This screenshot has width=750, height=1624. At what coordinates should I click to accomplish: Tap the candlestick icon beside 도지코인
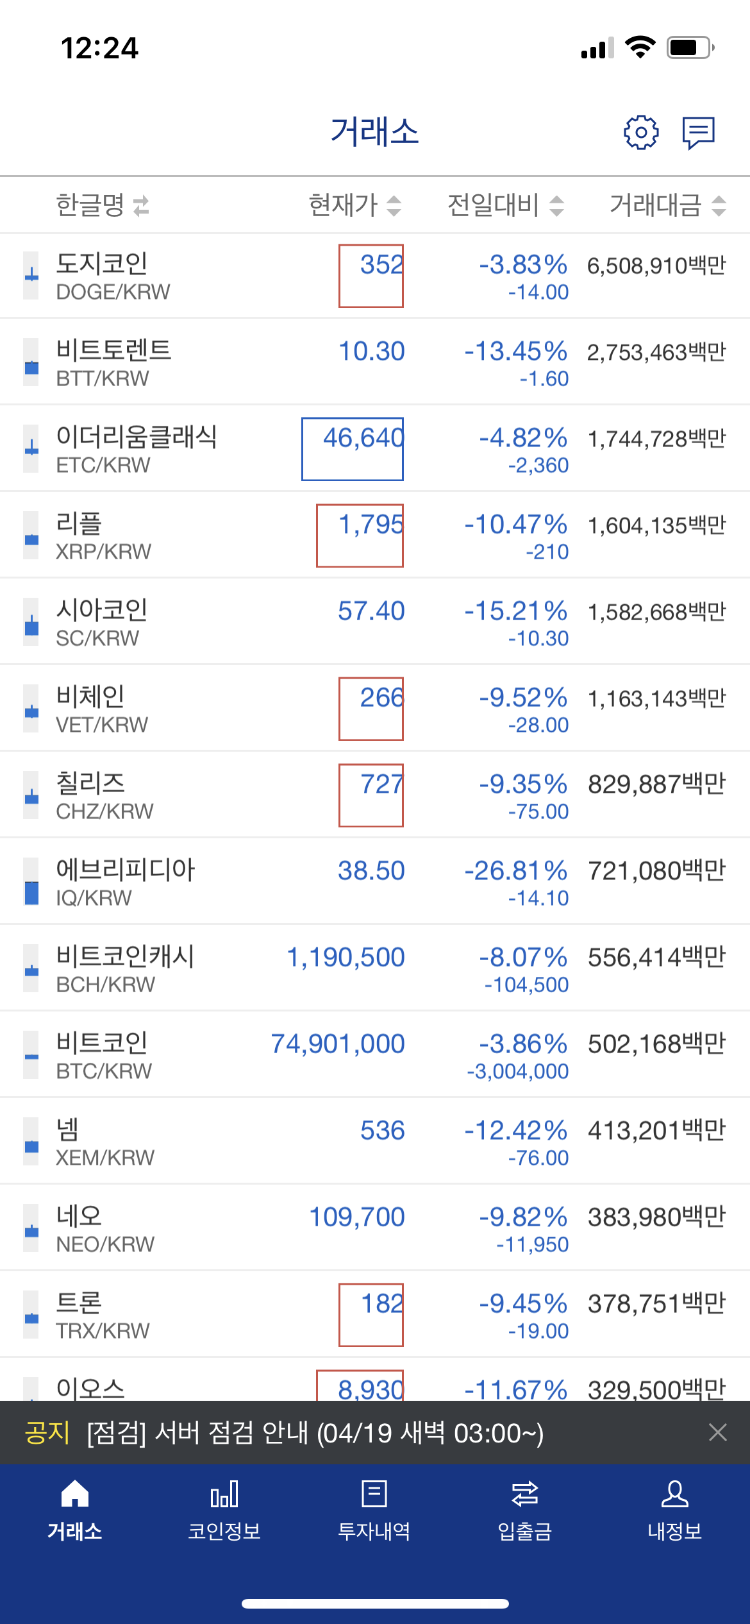click(x=31, y=276)
